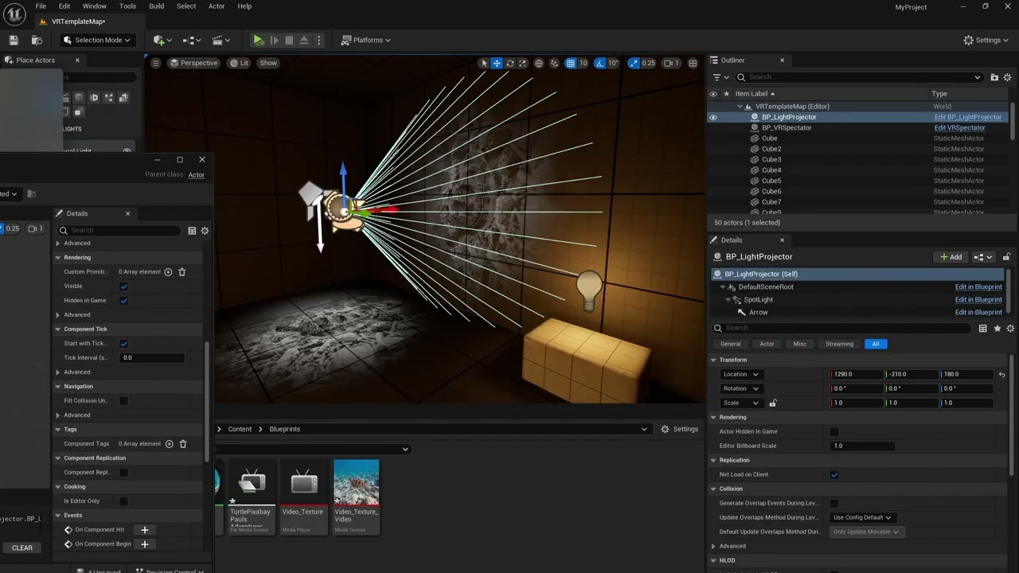Image resolution: width=1019 pixels, height=573 pixels.
Task: Open the Perspective view mode dropdown
Action: point(193,63)
